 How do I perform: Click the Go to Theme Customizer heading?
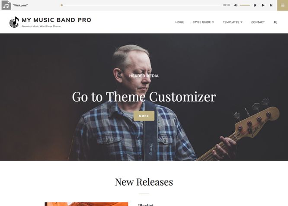tap(144, 97)
